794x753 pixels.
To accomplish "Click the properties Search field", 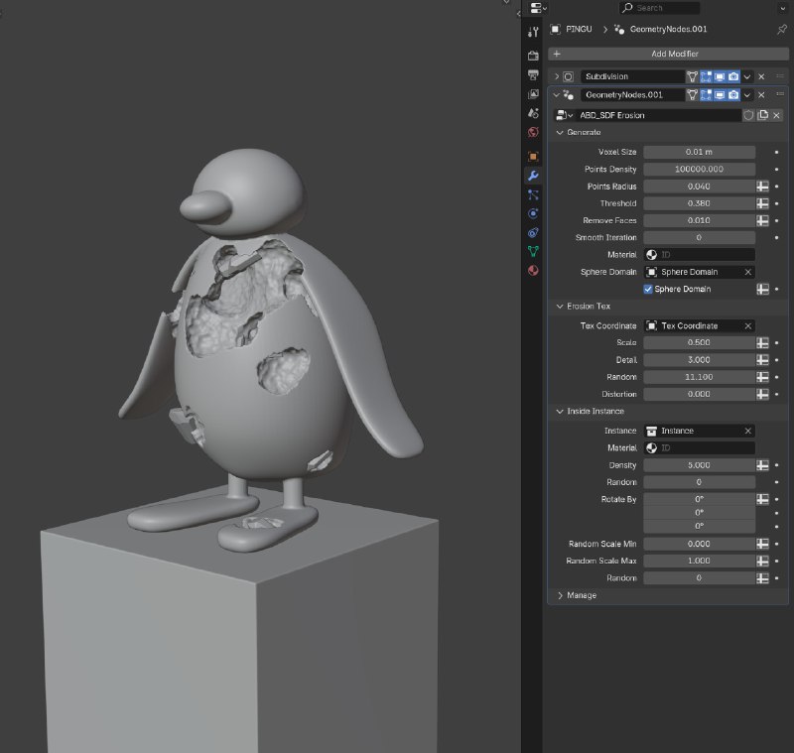I will click(659, 8).
